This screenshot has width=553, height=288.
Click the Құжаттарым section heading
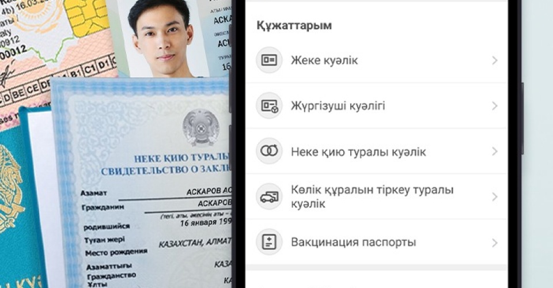(294, 26)
